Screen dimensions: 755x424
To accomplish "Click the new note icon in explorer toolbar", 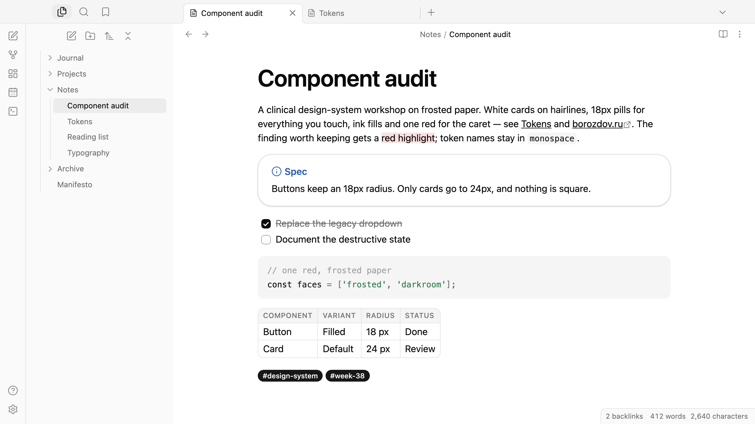I will (x=71, y=36).
